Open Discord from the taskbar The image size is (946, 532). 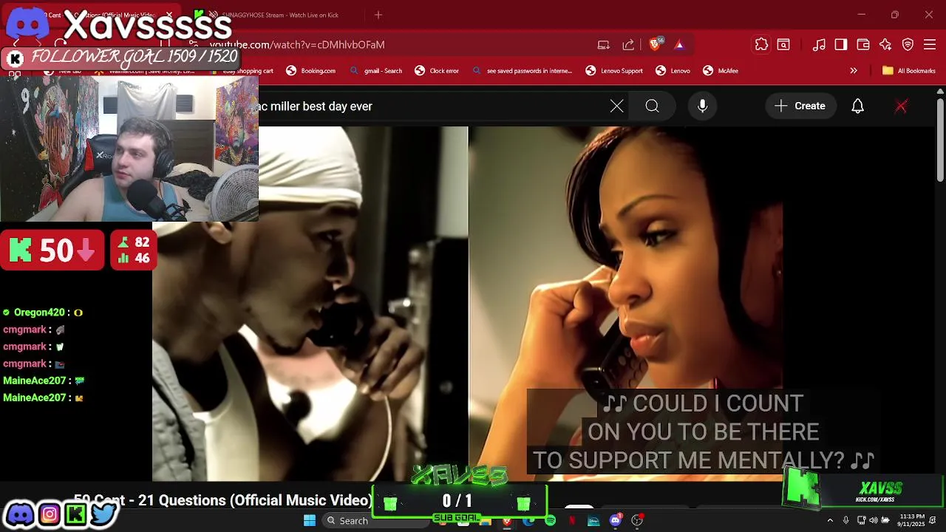(615, 520)
